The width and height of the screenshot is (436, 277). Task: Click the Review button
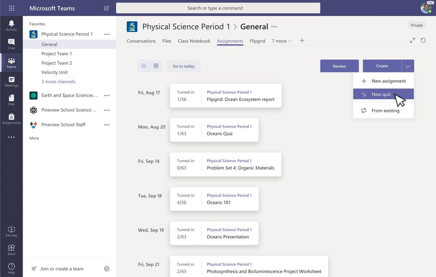[x=339, y=66]
